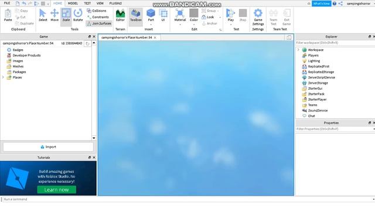The width and height of the screenshot is (375, 211).
Task: Click the share icon near username
Action: pos(340,4)
